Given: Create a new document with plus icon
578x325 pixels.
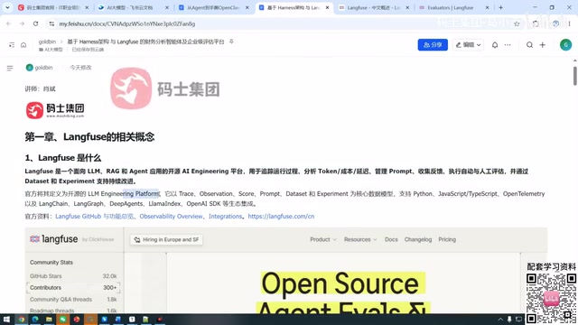Looking at the screenshot, I should click(x=543, y=45).
